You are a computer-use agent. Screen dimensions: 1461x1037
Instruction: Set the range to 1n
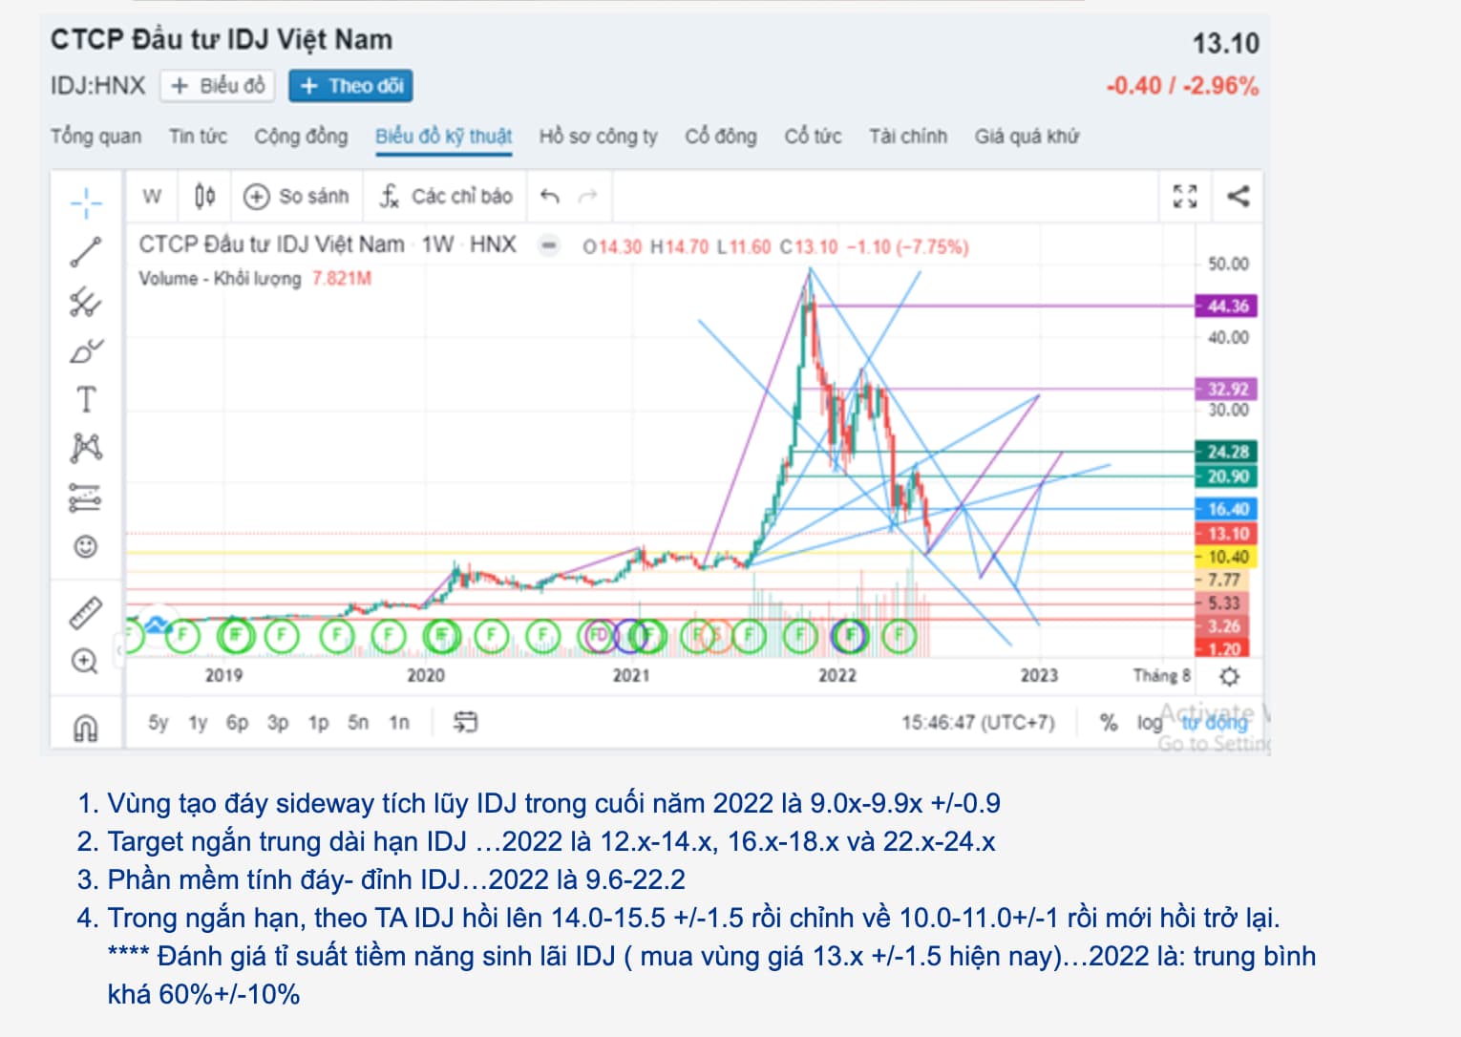click(x=399, y=723)
